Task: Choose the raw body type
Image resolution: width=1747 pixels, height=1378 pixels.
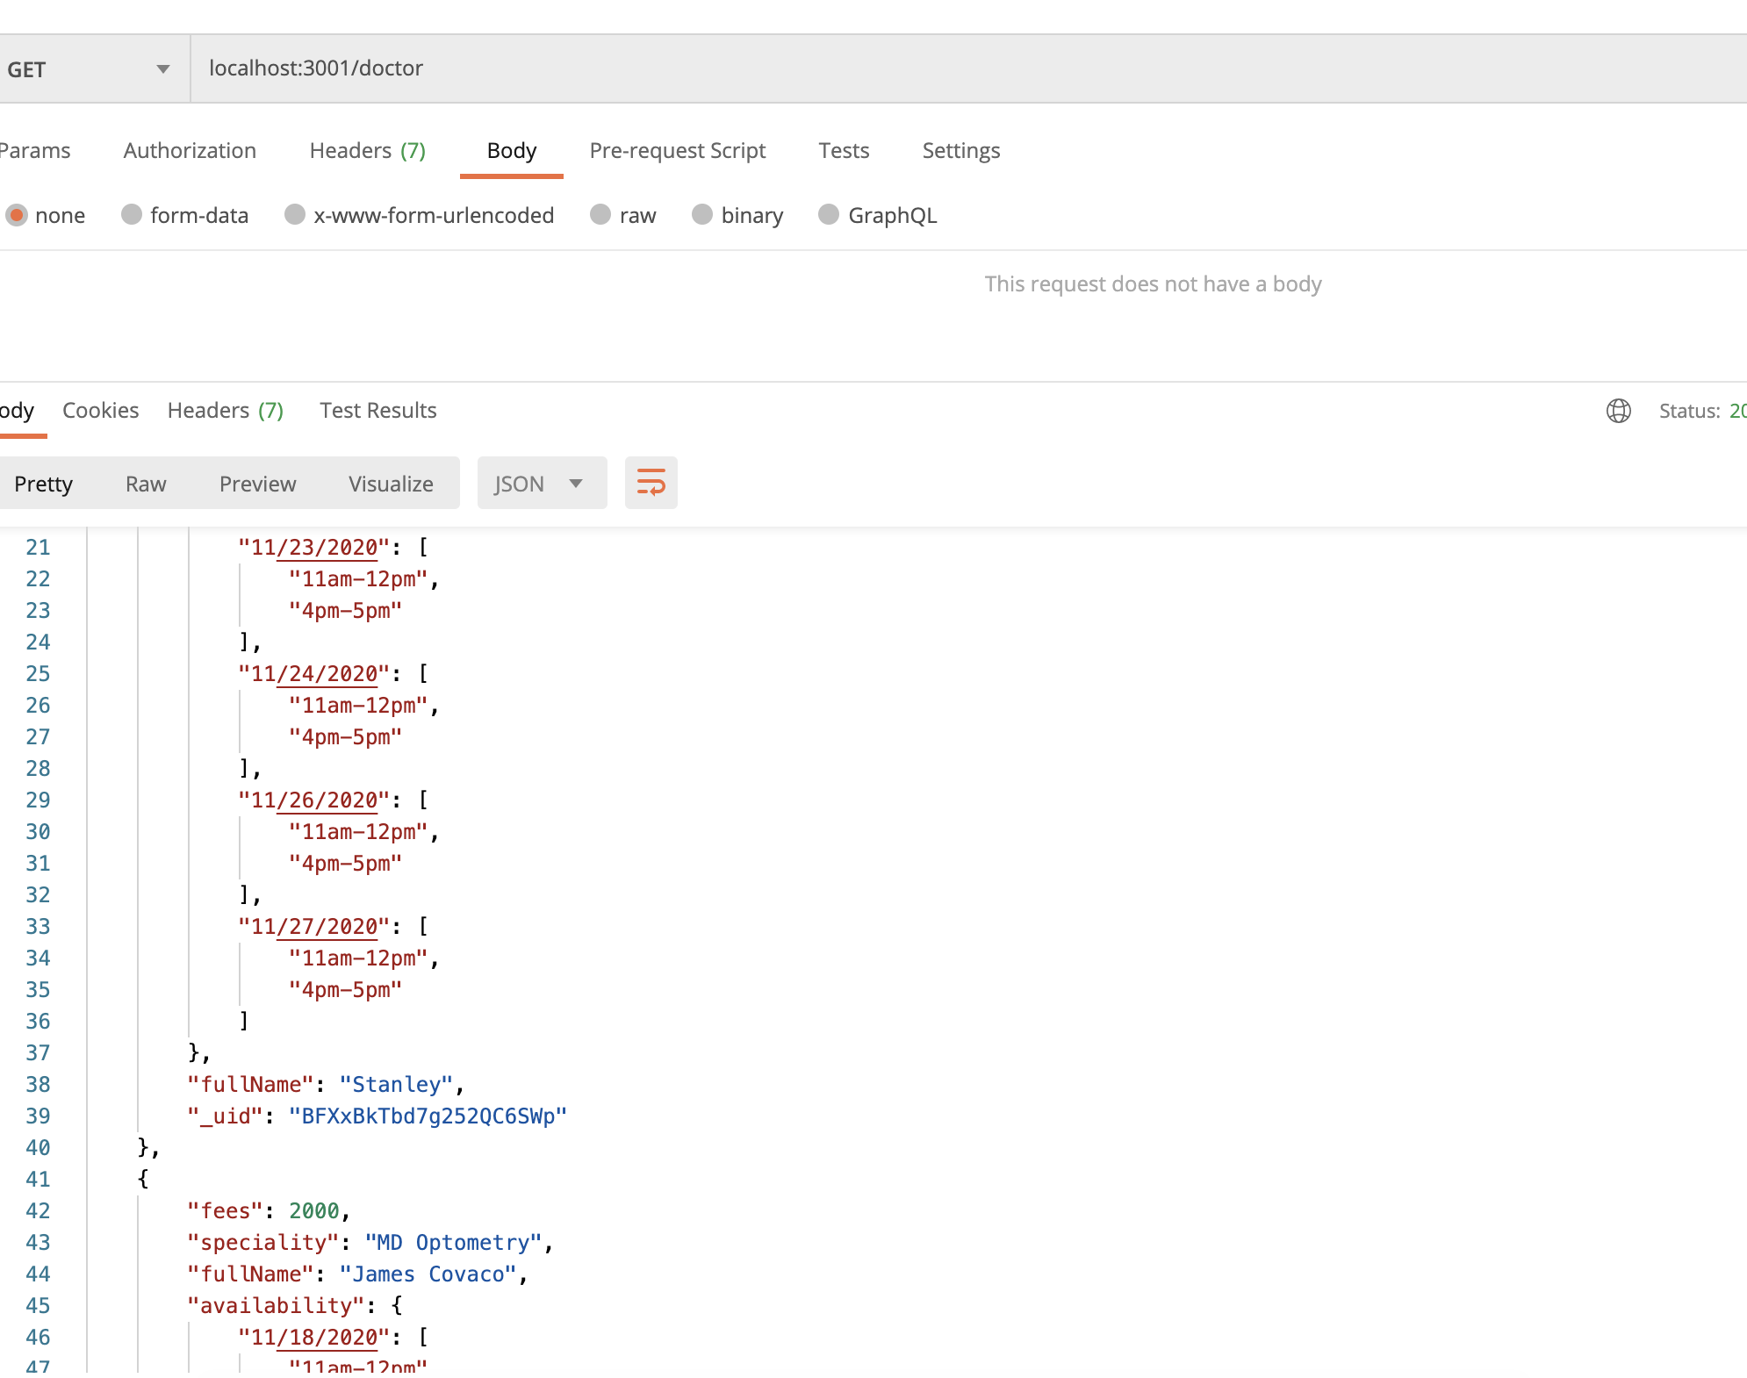Action: [x=600, y=215]
